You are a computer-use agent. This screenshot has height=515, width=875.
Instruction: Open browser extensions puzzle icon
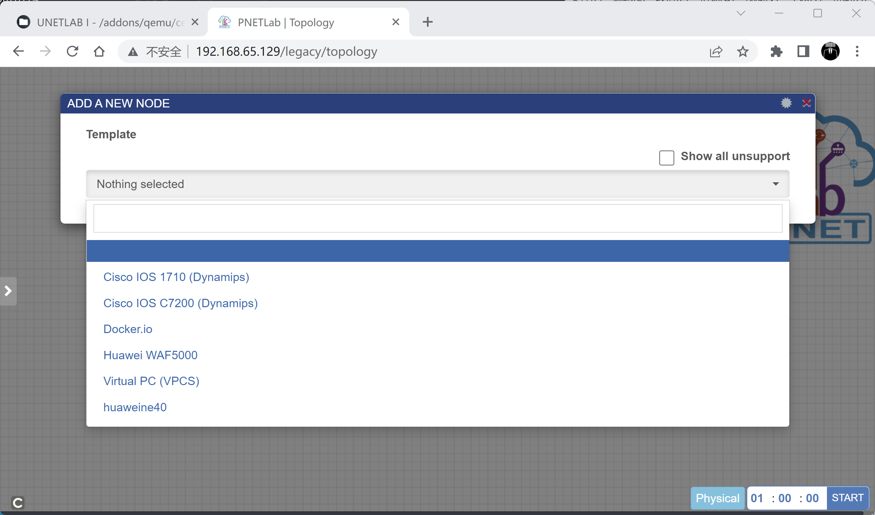(776, 51)
